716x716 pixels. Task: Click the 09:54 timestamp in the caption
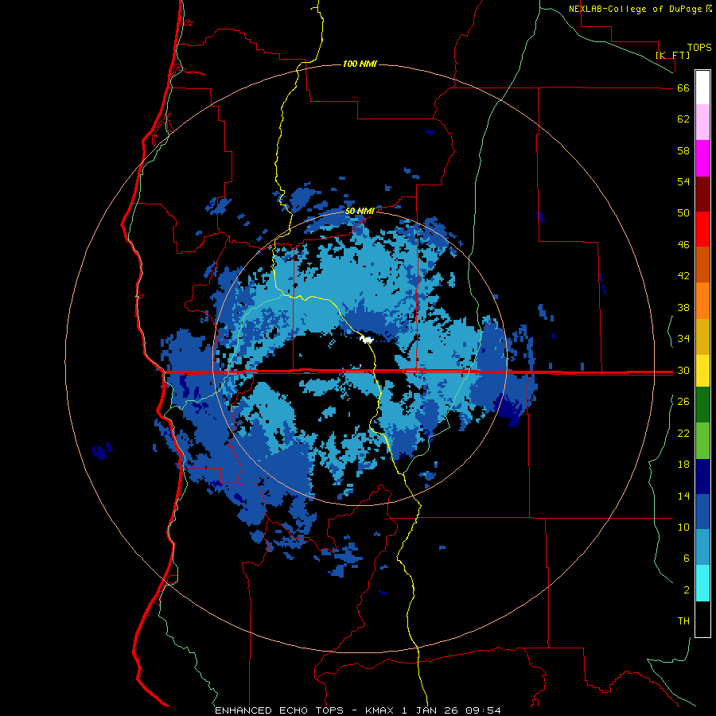pyautogui.click(x=483, y=710)
